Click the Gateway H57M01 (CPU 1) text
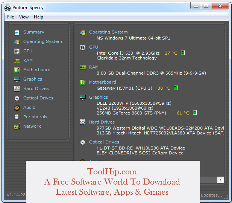The height and width of the screenshot is (203, 232). [124, 88]
